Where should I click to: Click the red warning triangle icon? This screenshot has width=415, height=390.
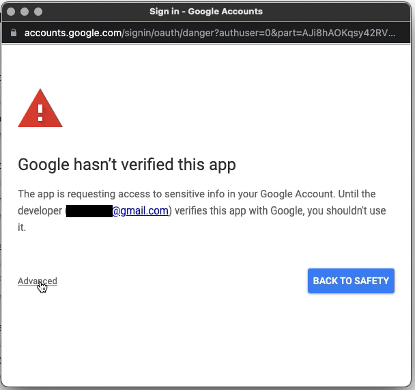pos(40,109)
